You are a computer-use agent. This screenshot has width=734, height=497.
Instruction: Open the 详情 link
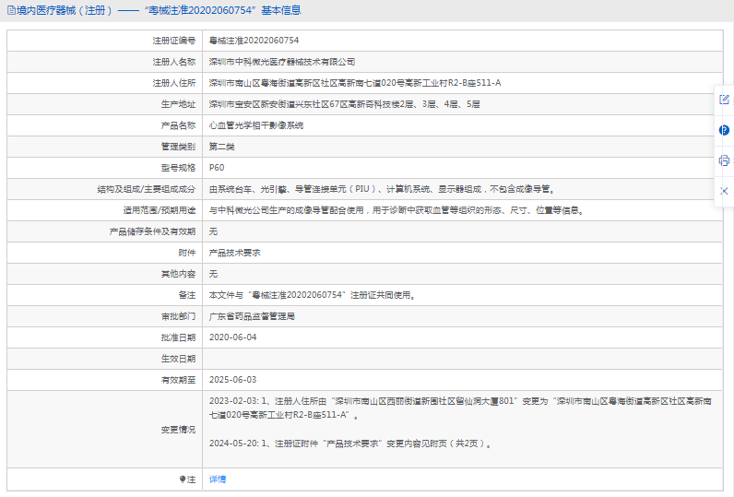tap(218, 479)
